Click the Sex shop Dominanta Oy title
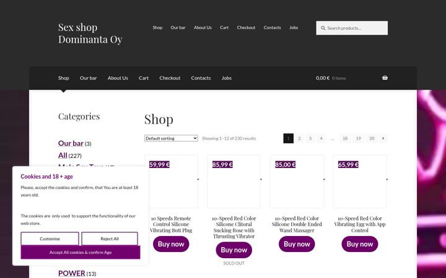This screenshot has width=446, height=278. click(90, 33)
